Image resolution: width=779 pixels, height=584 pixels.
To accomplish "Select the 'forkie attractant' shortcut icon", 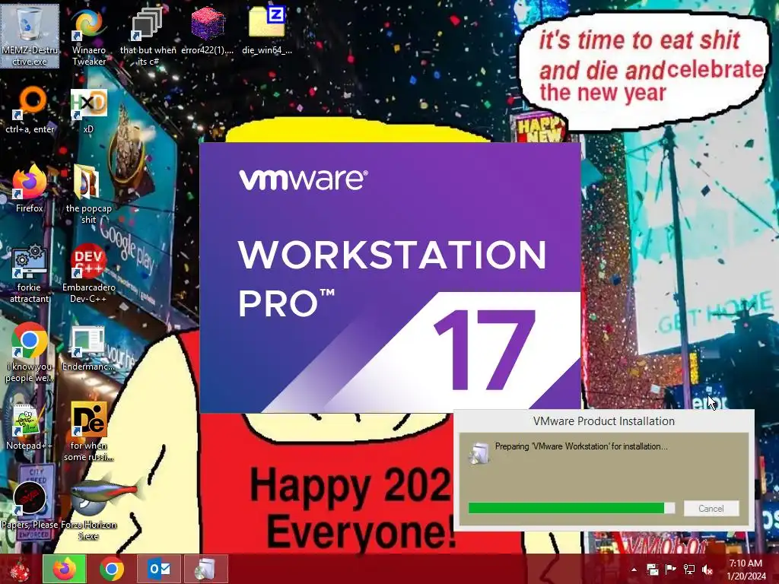I will click(30, 274).
